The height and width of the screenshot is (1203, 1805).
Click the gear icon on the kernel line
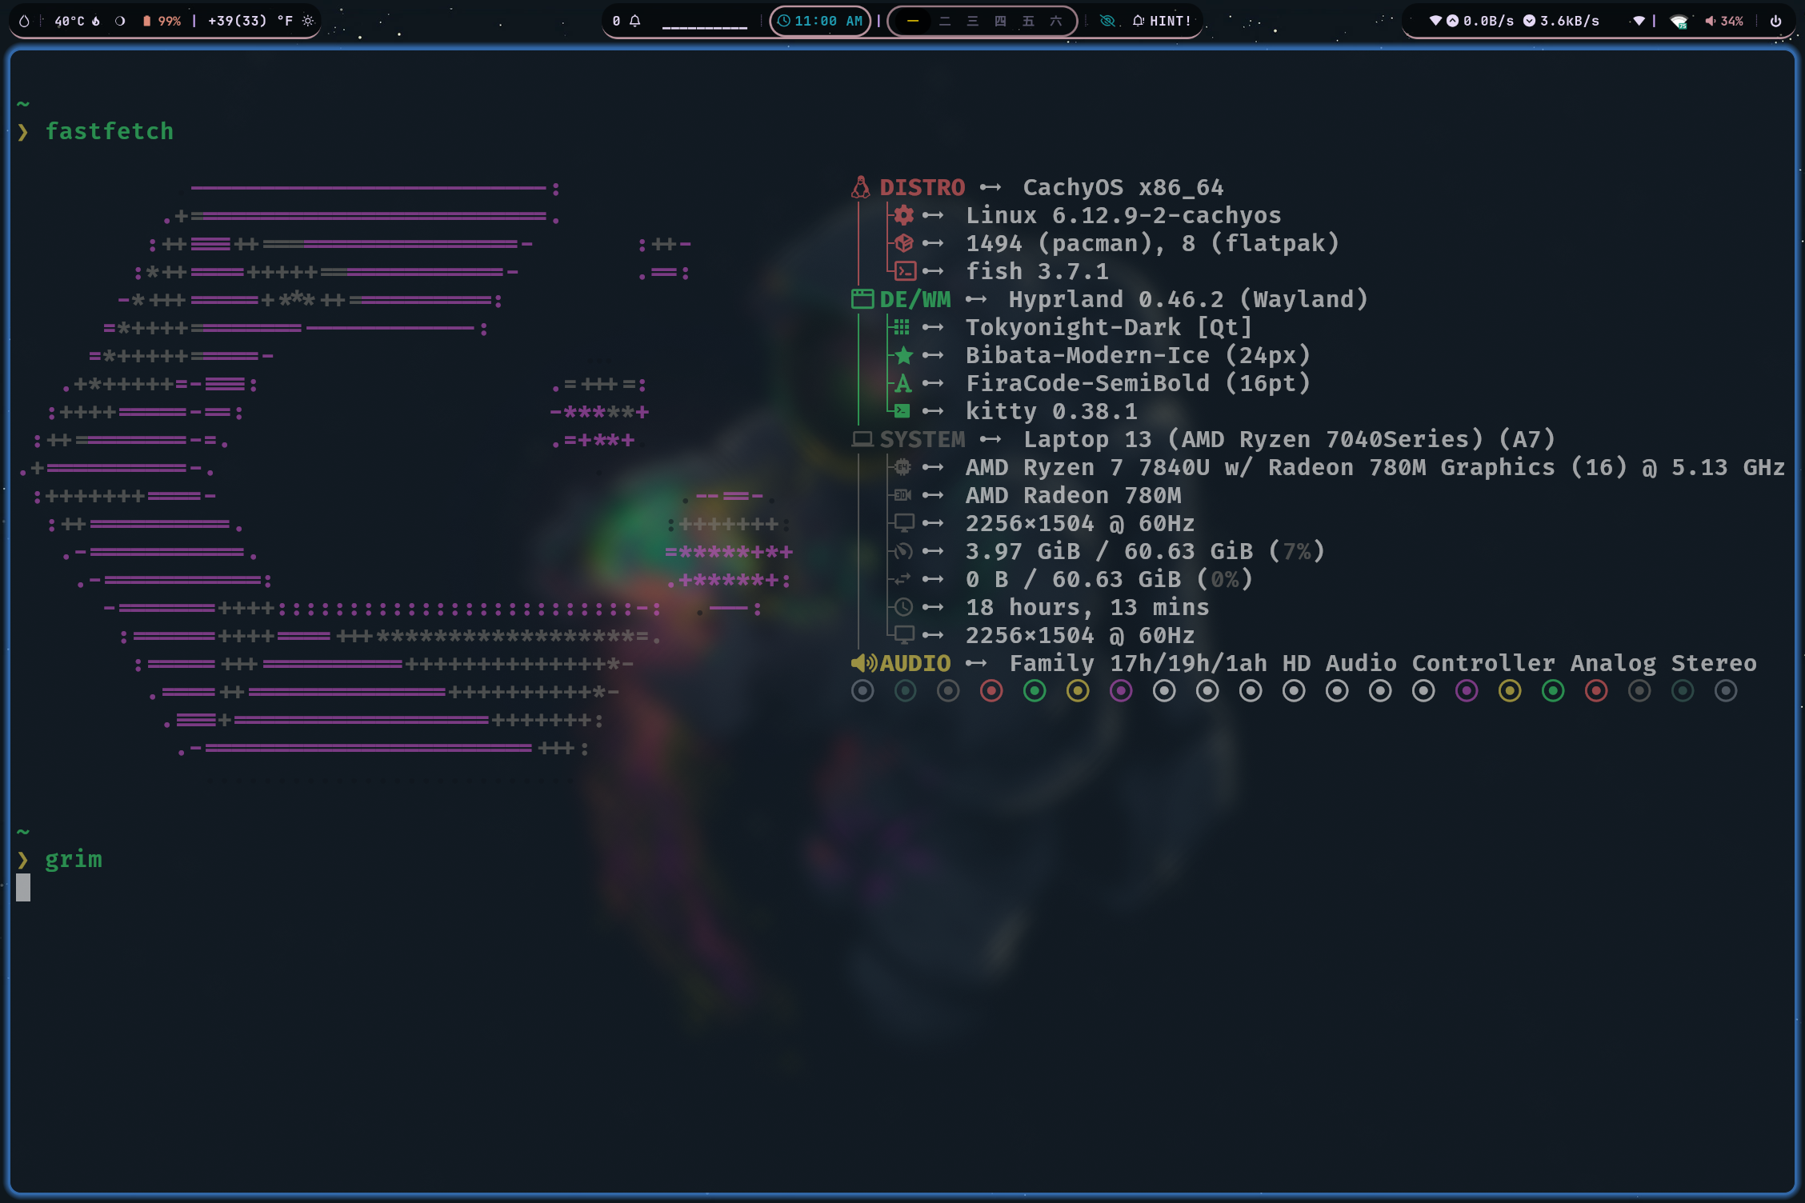903,215
